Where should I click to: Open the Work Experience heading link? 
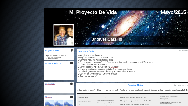point(53,63)
